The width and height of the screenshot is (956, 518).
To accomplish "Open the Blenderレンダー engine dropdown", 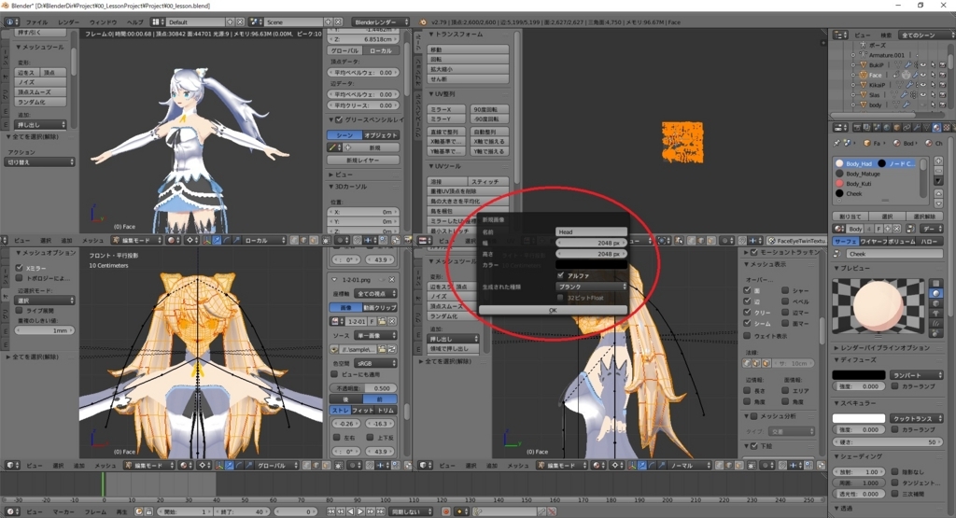I will coord(381,22).
